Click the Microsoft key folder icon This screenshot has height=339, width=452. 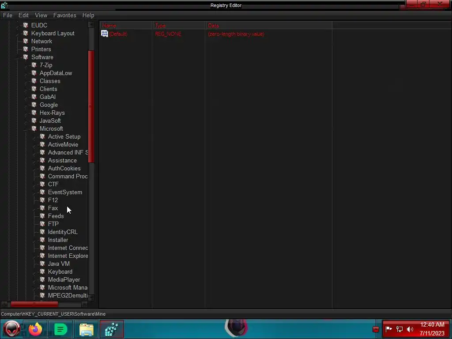tap(34, 128)
